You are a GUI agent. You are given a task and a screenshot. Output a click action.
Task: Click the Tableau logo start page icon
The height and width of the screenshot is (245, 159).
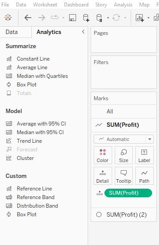8,17
